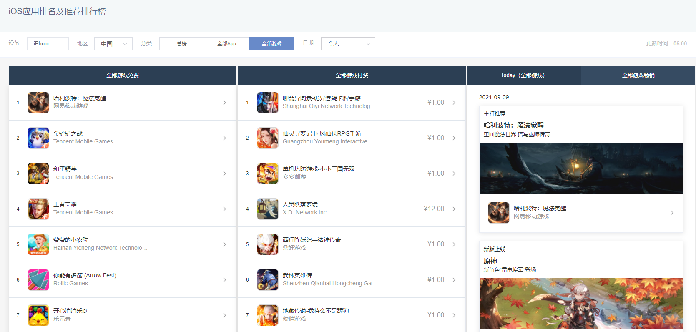The width and height of the screenshot is (696, 332).
Task: Click chevron for 和平精英 row
Action: [224, 174]
